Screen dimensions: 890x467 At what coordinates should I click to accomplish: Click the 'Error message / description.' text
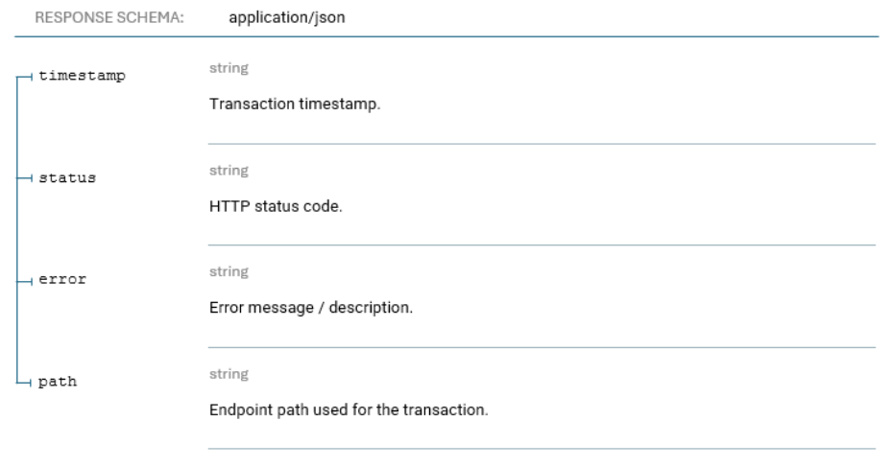tap(311, 308)
